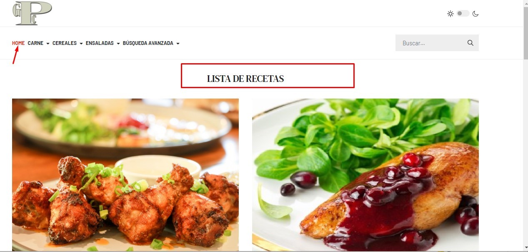The image size is (528, 252).
Task: Click the moon dark-mode icon
Action: coord(475,14)
